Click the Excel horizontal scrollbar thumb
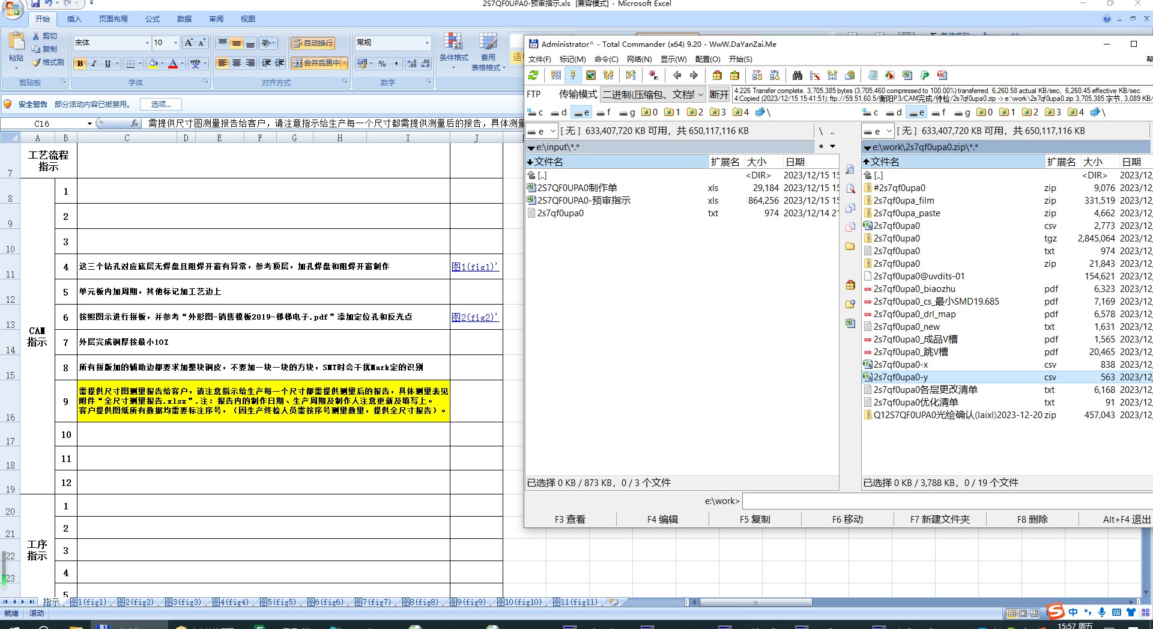Viewport: 1153px width, 629px height. pyautogui.click(x=755, y=603)
